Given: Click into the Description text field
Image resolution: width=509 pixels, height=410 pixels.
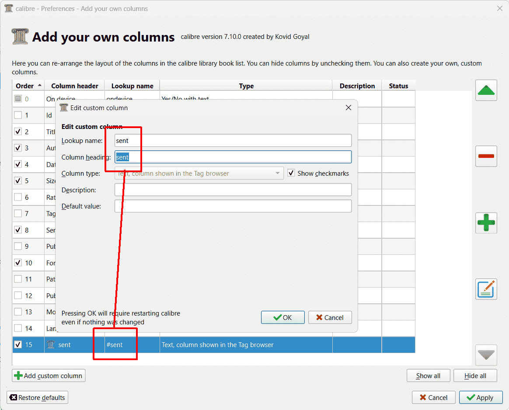Looking at the screenshot, I should point(233,190).
